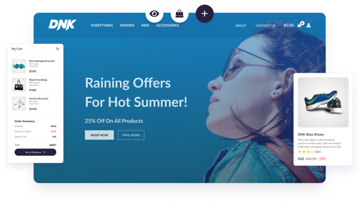The image size is (361, 202).
Task: Open the Contact Us link
Action: (x=266, y=26)
